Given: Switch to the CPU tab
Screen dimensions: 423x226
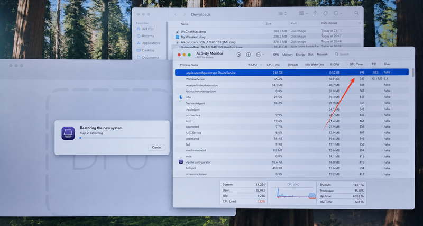Looking at the screenshot, I should click(276, 55).
